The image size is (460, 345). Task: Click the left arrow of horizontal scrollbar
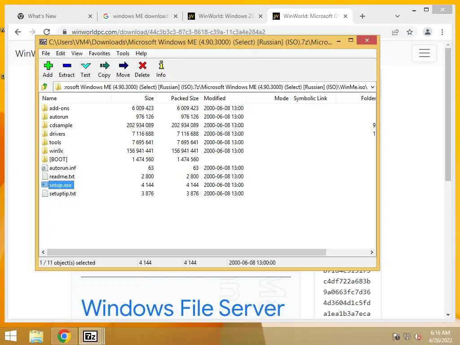click(x=44, y=252)
